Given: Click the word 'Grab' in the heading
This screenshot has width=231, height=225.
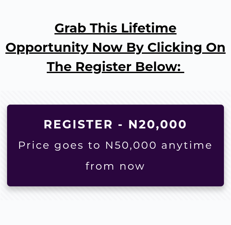Looking at the screenshot, I should click(x=70, y=28).
